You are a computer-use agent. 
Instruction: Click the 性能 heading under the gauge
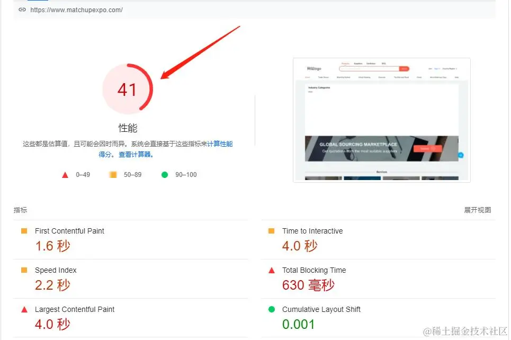128,128
